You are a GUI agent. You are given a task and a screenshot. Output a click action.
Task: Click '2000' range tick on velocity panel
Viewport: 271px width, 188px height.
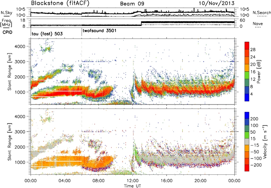20,147
